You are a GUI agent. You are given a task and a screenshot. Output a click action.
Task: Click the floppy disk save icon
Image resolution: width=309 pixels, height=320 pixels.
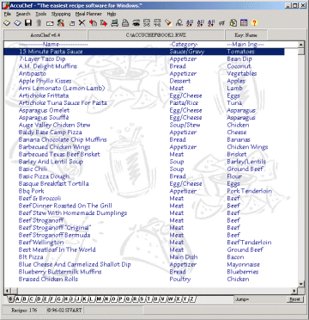(x=28, y=23)
